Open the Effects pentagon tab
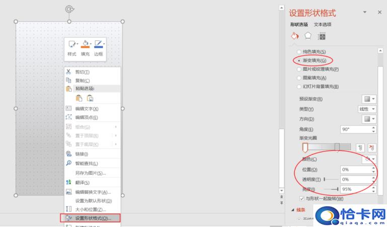The height and width of the screenshot is (227, 387). [x=308, y=36]
